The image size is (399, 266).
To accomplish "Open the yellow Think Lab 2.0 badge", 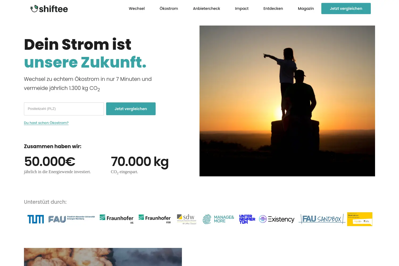I will click(360, 219).
